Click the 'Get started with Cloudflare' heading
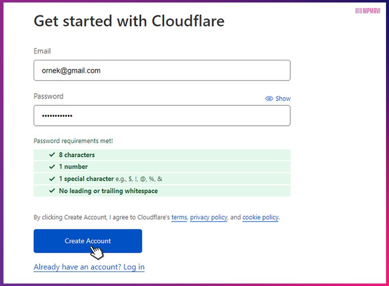 [x=129, y=21]
